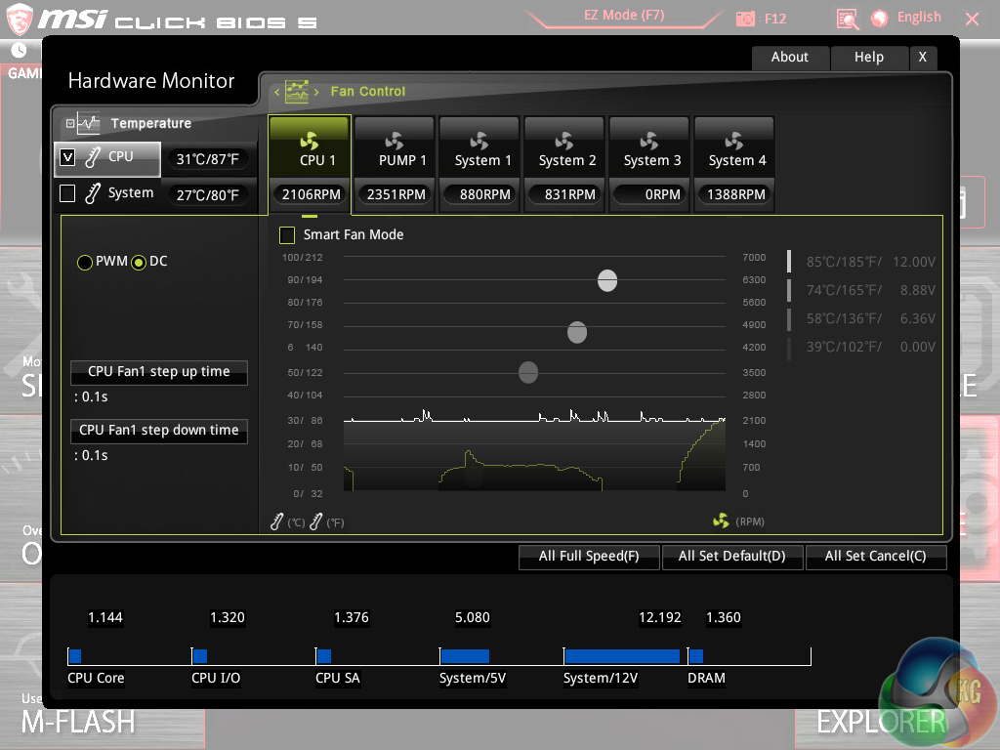Click the 58°C/136°F 6.36V setting row
The height and width of the screenshot is (750, 1000).
(x=861, y=318)
